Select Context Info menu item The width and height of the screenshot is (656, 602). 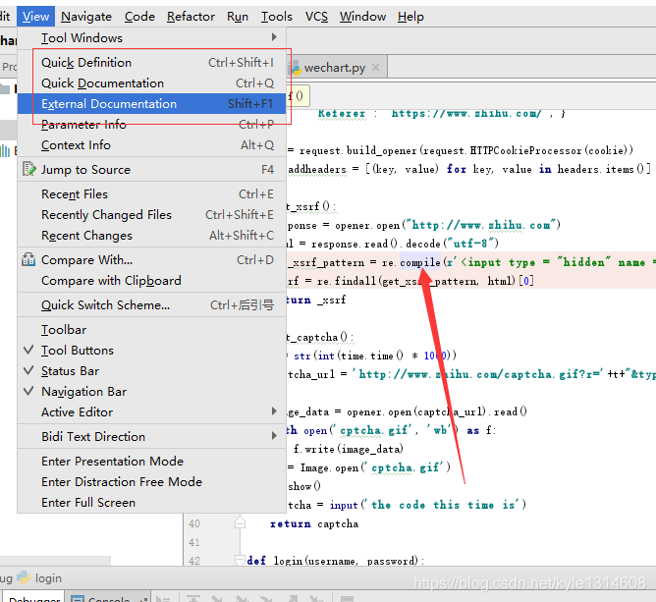152,144
